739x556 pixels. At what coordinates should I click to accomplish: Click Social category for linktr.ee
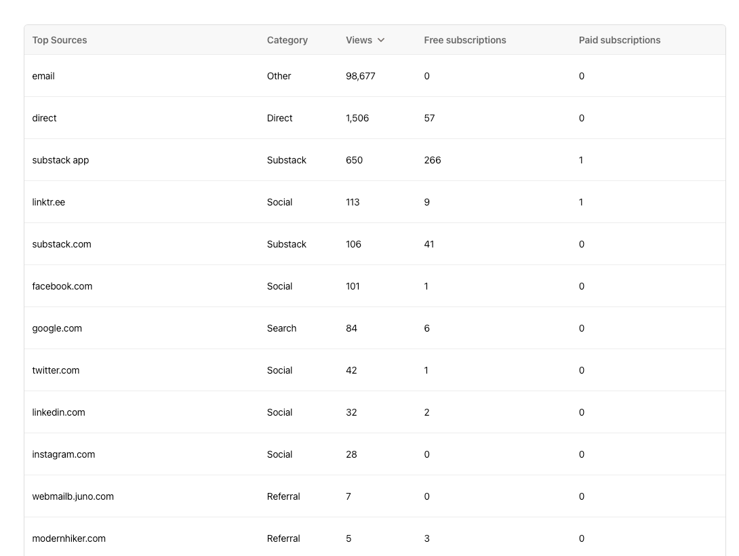pyautogui.click(x=279, y=202)
